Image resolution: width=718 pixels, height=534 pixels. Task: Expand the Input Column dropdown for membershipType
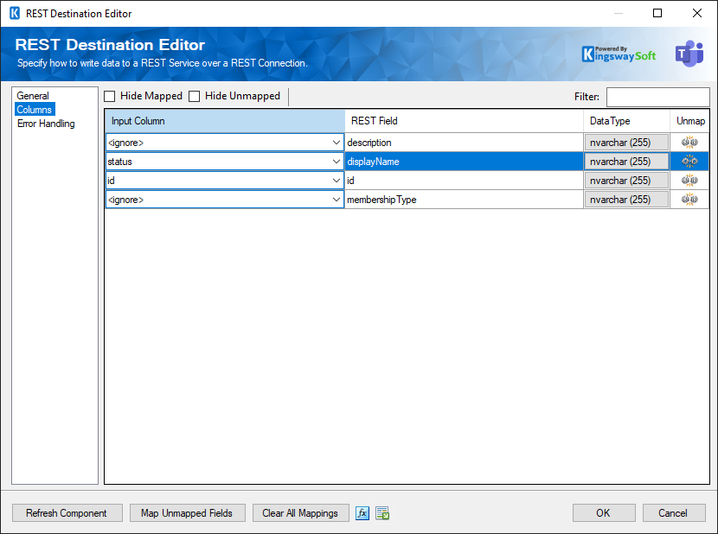(x=335, y=199)
